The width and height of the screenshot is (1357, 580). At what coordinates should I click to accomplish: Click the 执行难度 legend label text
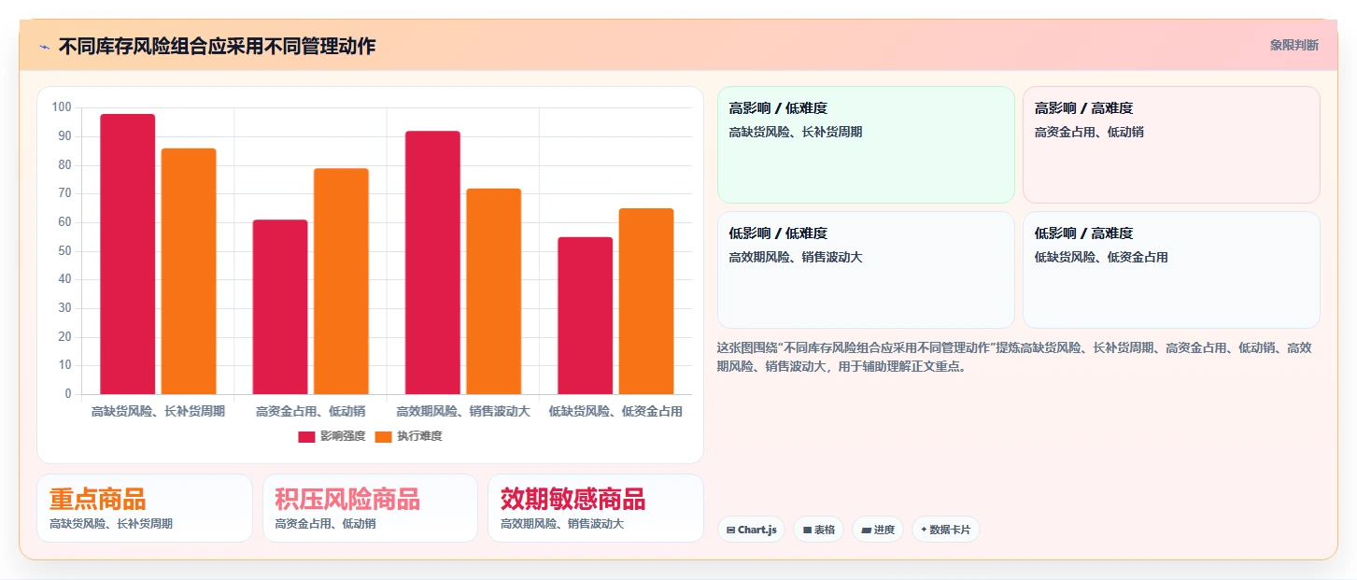(419, 437)
